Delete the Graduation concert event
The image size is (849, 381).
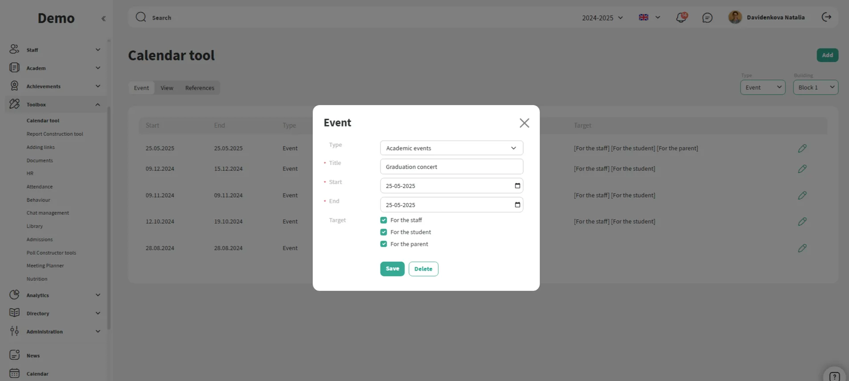point(423,269)
